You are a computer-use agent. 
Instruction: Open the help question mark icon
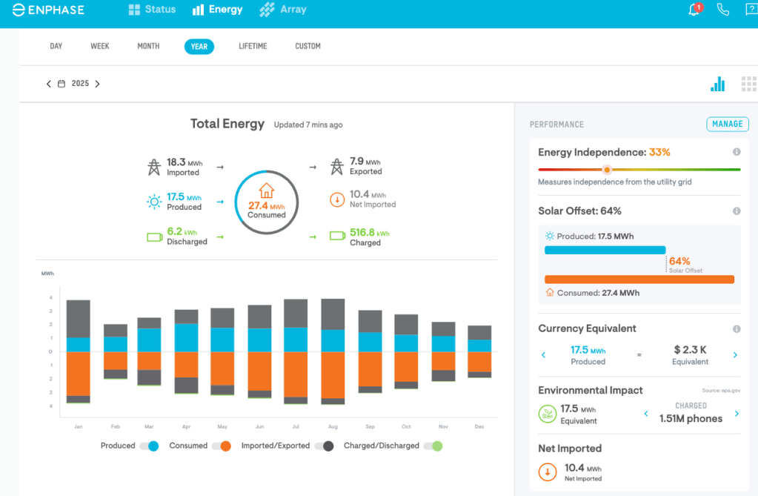point(751,10)
